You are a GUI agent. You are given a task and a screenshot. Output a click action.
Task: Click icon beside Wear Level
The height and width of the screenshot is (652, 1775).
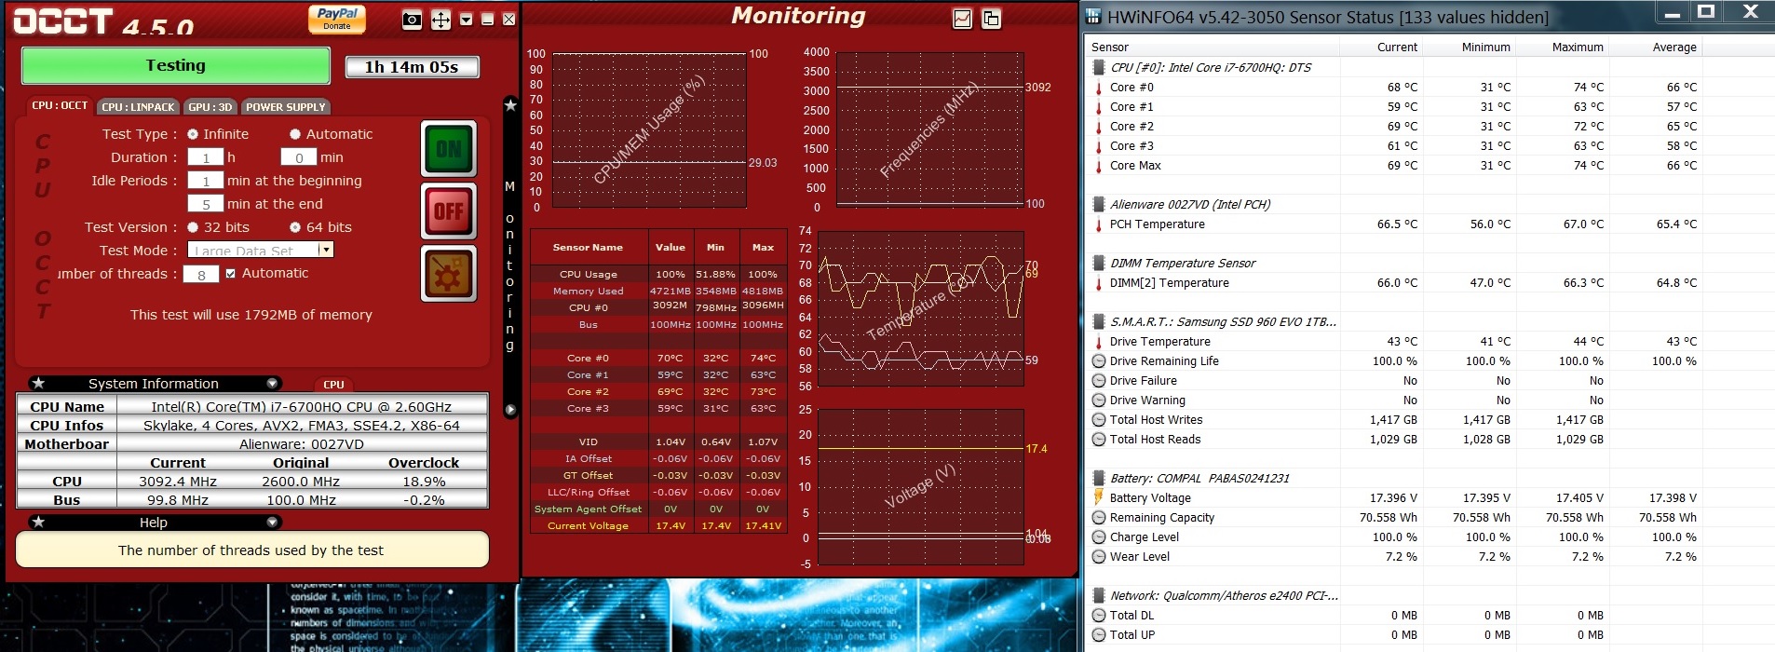[1099, 557]
